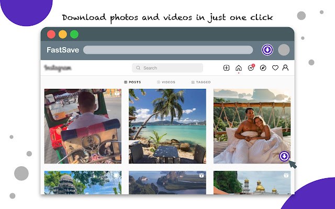Click the reel icon on golden domes post
This screenshot has width=335, height=209.
click(x=286, y=176)
